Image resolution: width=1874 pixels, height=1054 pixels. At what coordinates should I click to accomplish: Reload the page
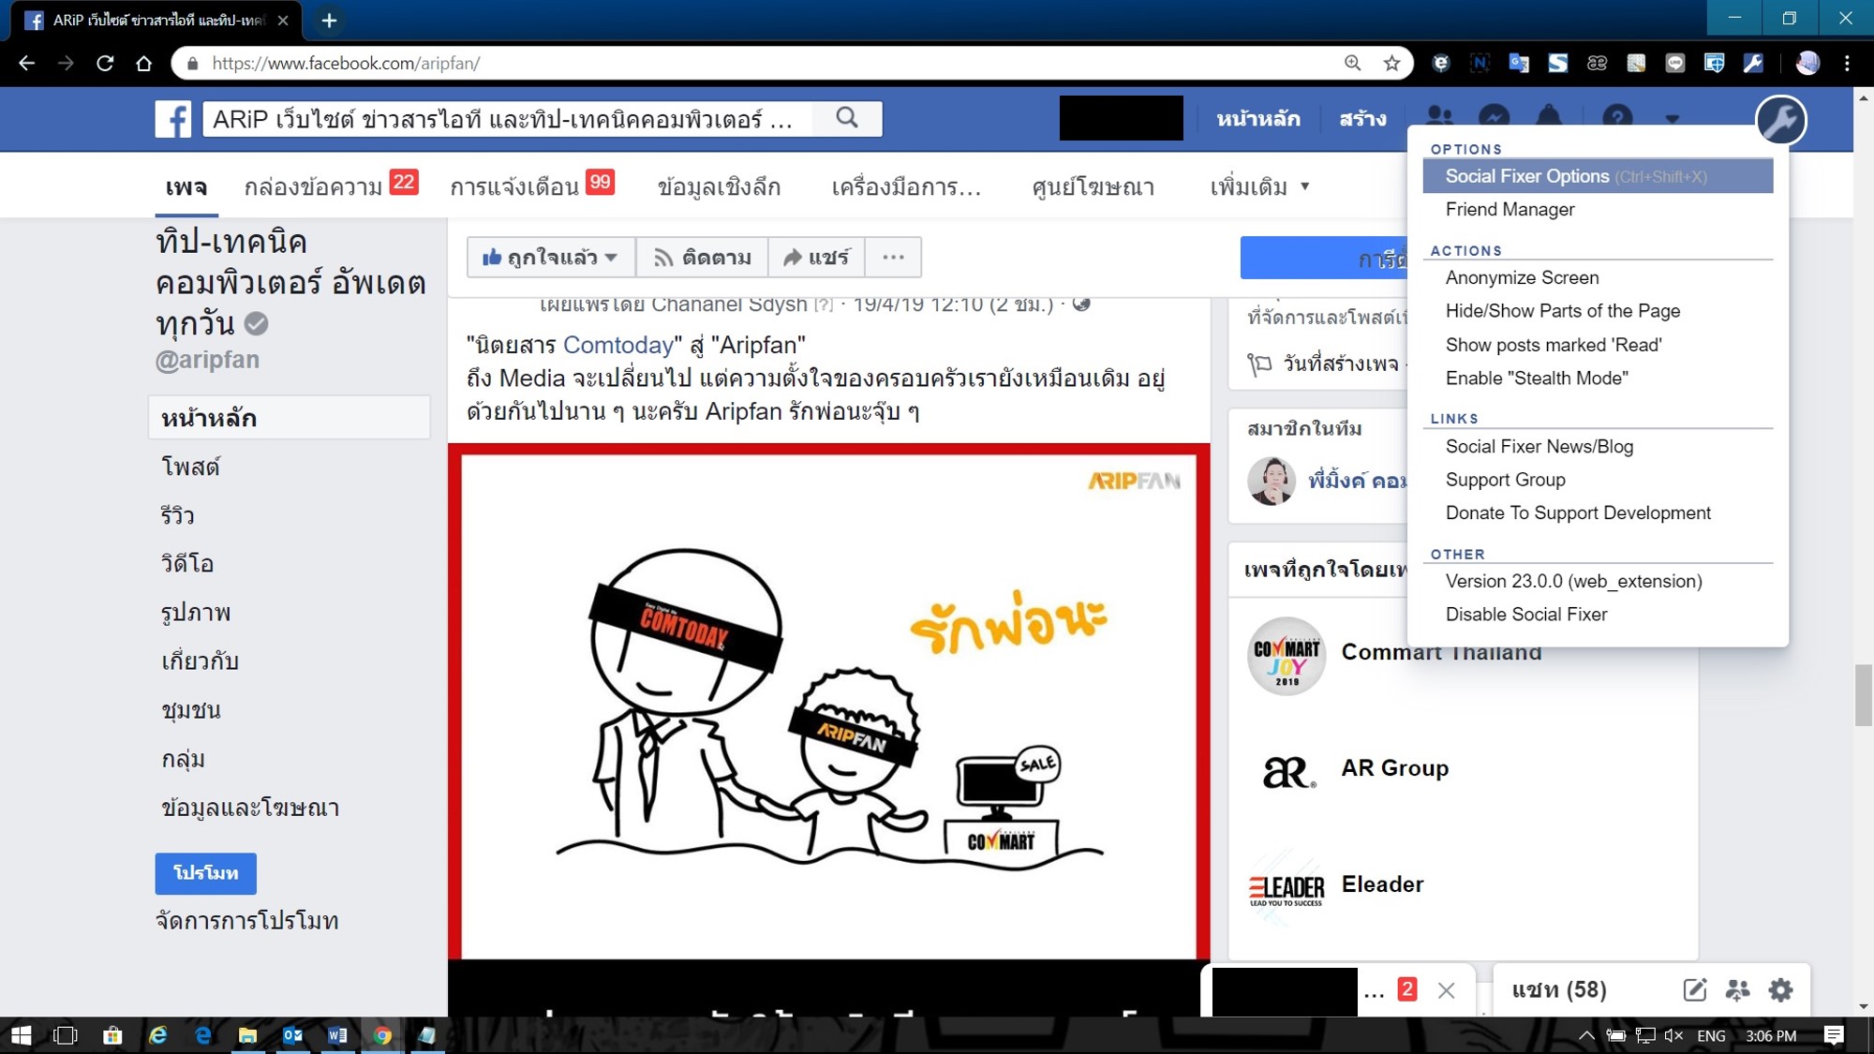point(105,63)
